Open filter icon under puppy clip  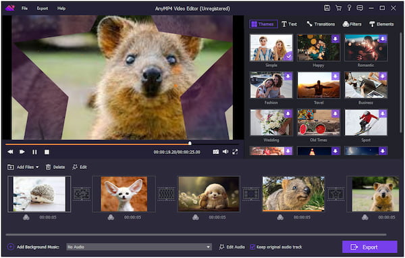click(196, 217)
